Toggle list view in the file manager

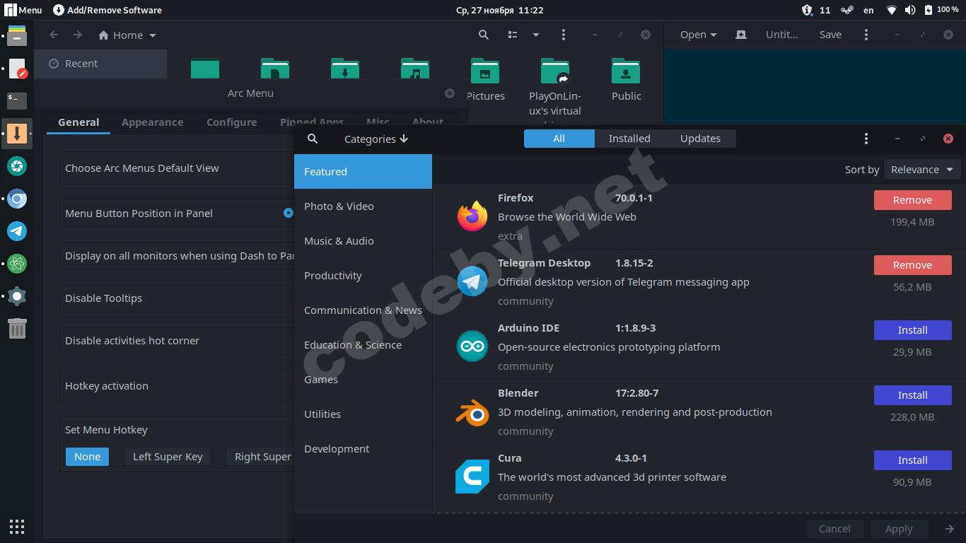513,35
